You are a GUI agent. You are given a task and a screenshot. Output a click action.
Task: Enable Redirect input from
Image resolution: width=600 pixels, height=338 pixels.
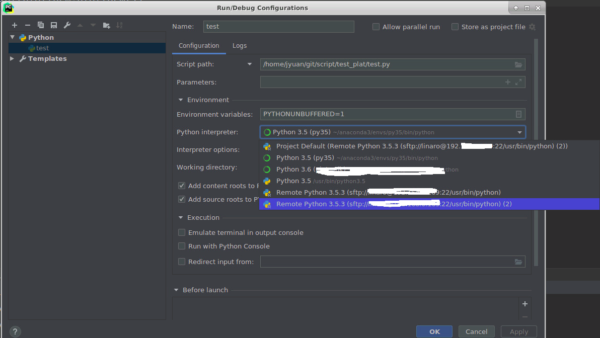tap(182, 262)
